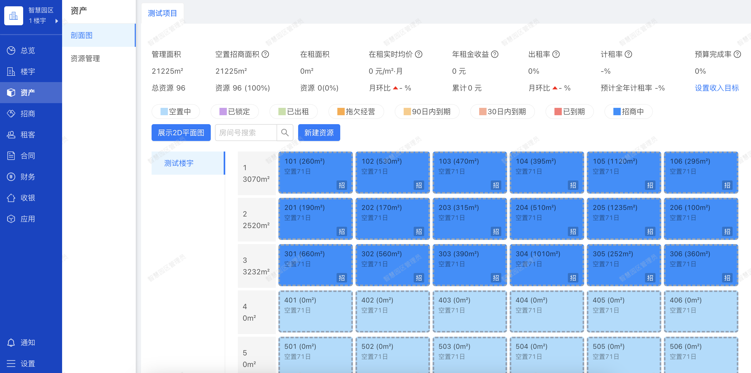Open room 205 (1235m²) card
751x373 pixels.
(624, 219)
